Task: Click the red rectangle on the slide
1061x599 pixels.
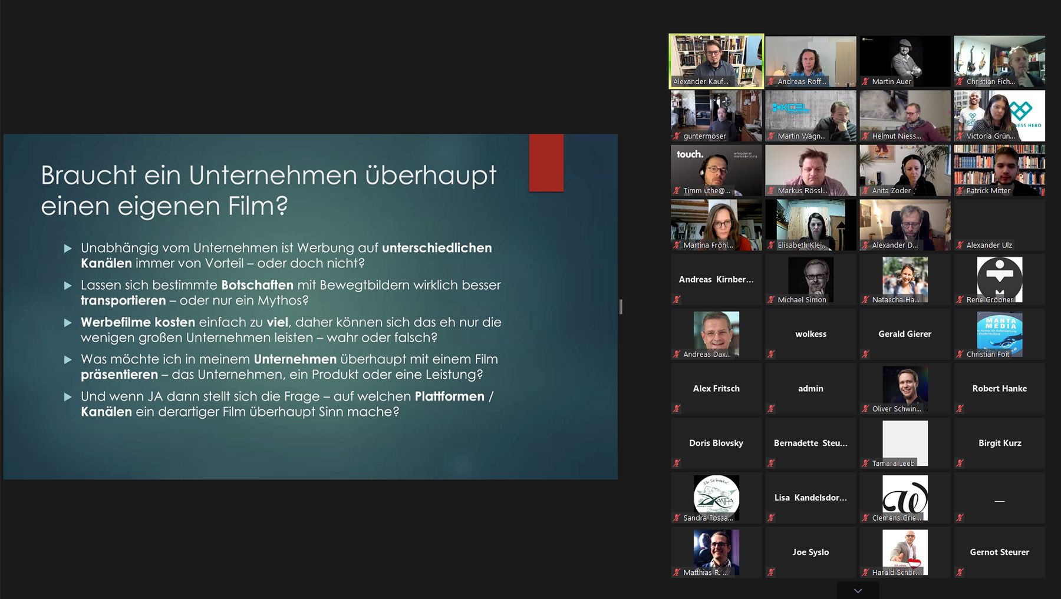Action: click(546, 163)
